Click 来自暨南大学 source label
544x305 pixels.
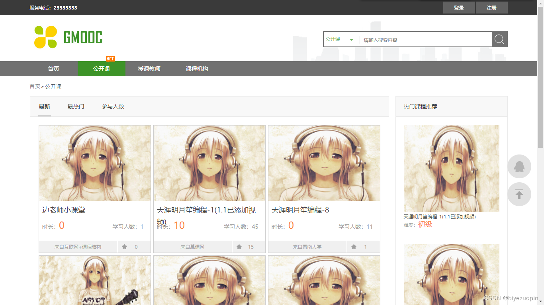pyautogui.click(x=307, y=247)
